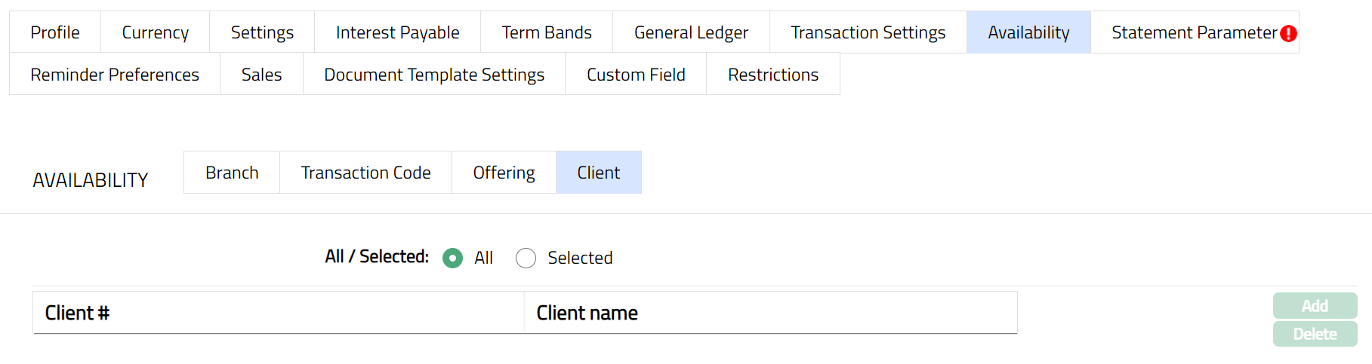Switch to Transaction Code availability

coord(365,173)
